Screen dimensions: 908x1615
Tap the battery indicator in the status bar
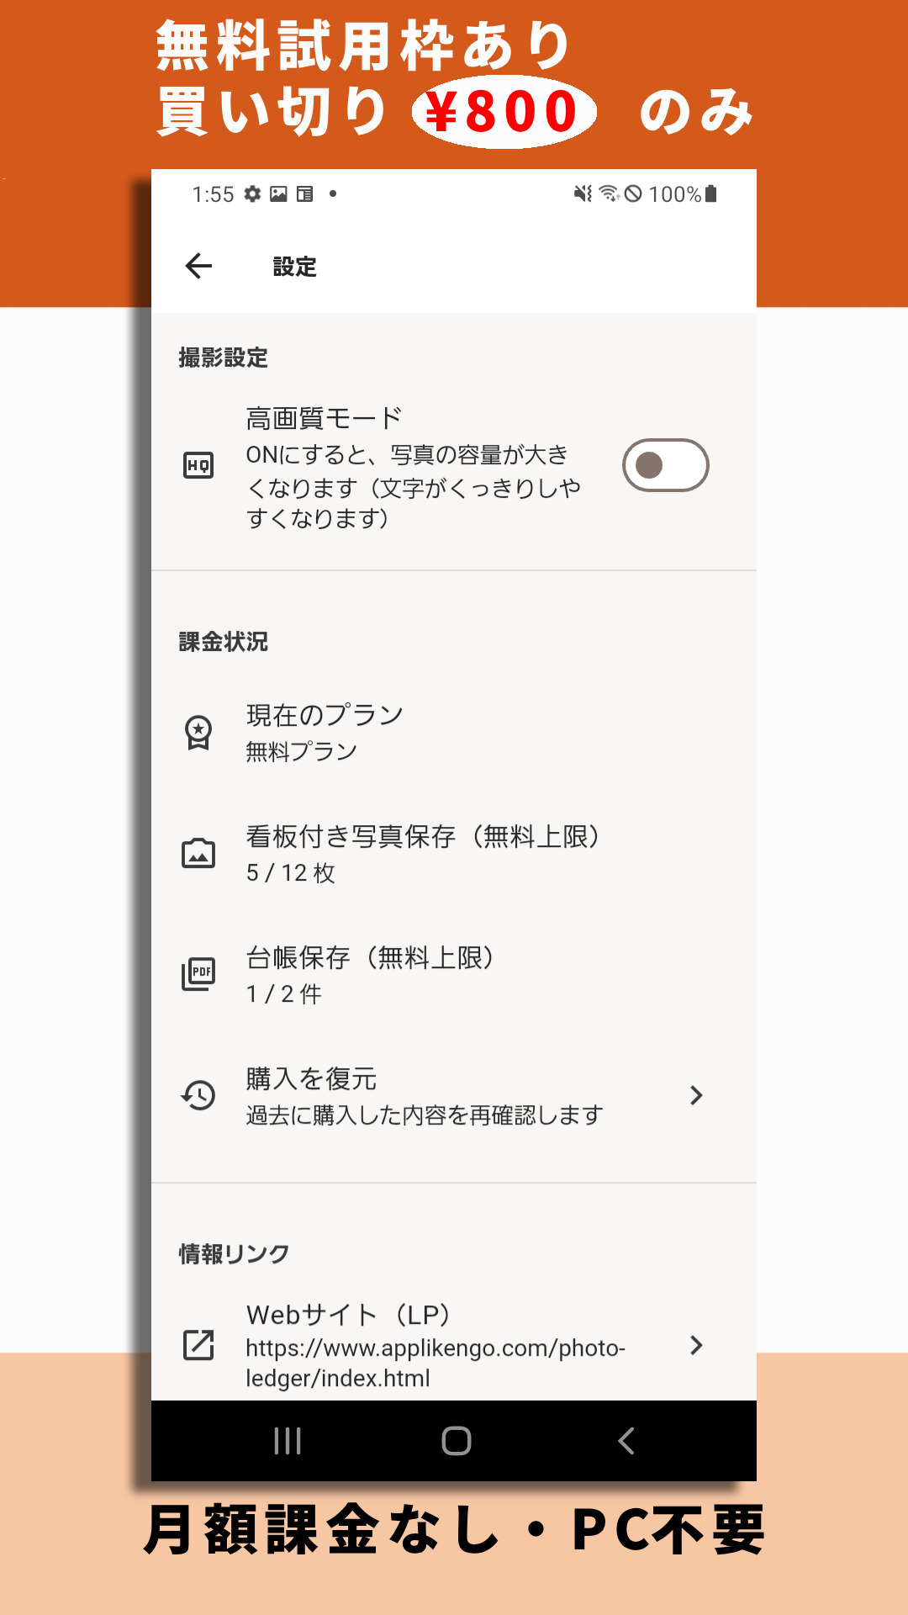point(709,194)
